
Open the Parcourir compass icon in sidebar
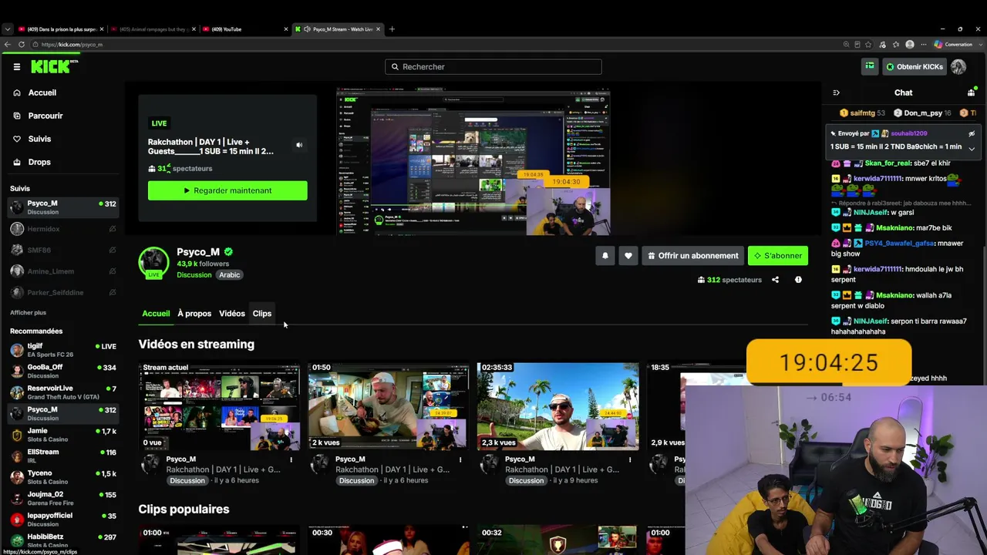(17, 116)
